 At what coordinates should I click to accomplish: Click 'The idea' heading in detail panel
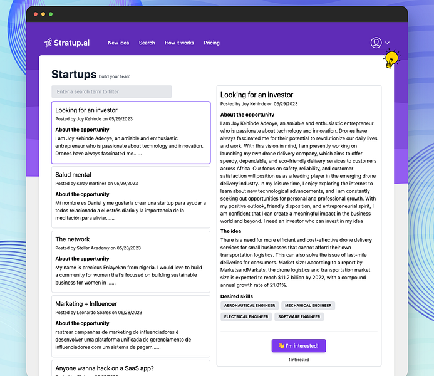[230, 231]
